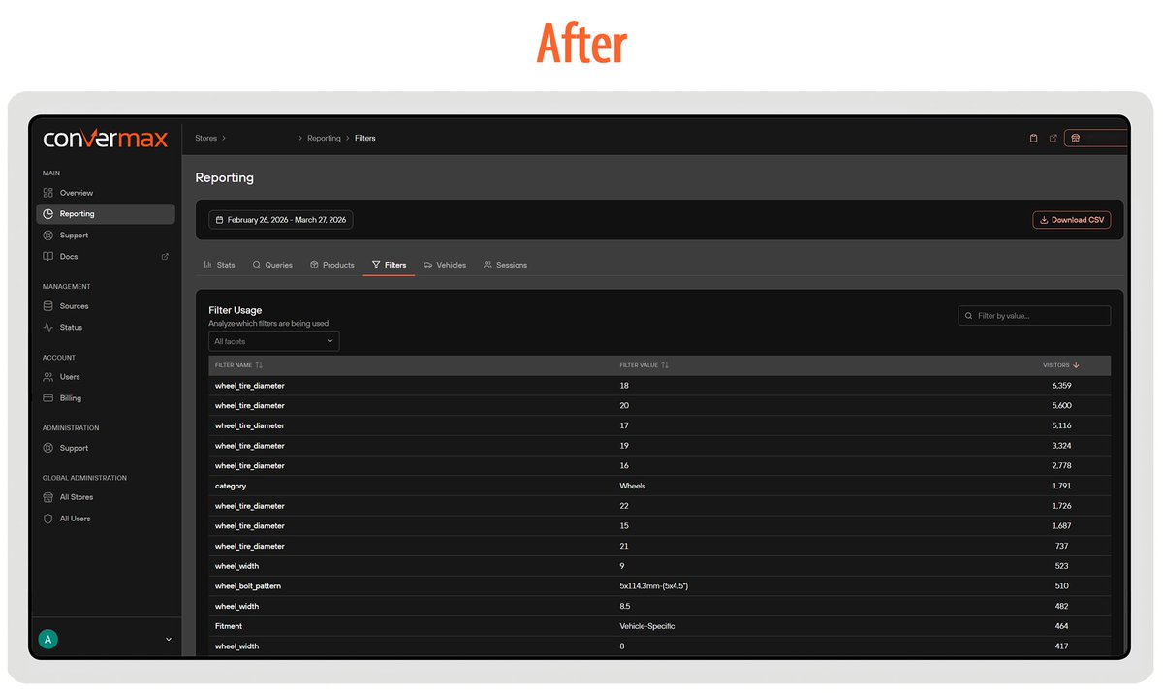The image size is (1163, 693).
Task: Select the Filters tab
Action: [x=390, y=265]
